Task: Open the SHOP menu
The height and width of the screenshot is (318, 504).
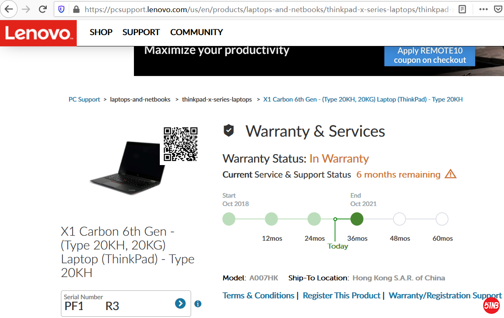Action: 101,32
